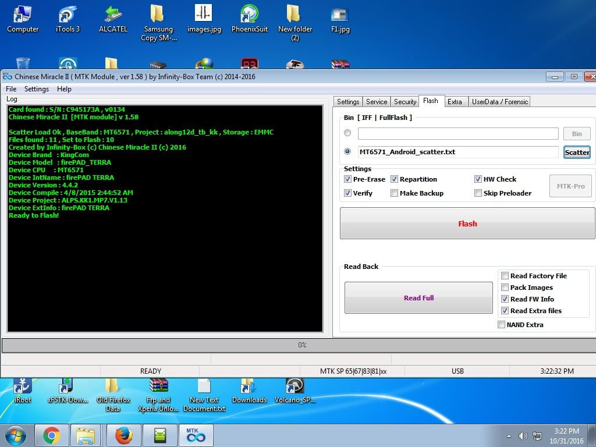Disable the Pre-Erase checkbox
Viewport: 596px width, 447px height.
[x=347, y=179]
